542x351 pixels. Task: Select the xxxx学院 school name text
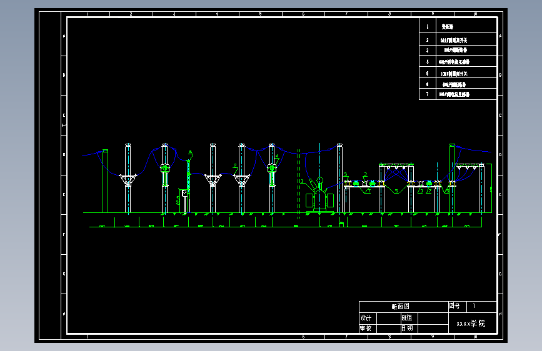(x=471, y=324)
